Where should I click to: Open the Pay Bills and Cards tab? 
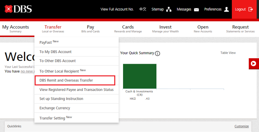click(90, 29)
